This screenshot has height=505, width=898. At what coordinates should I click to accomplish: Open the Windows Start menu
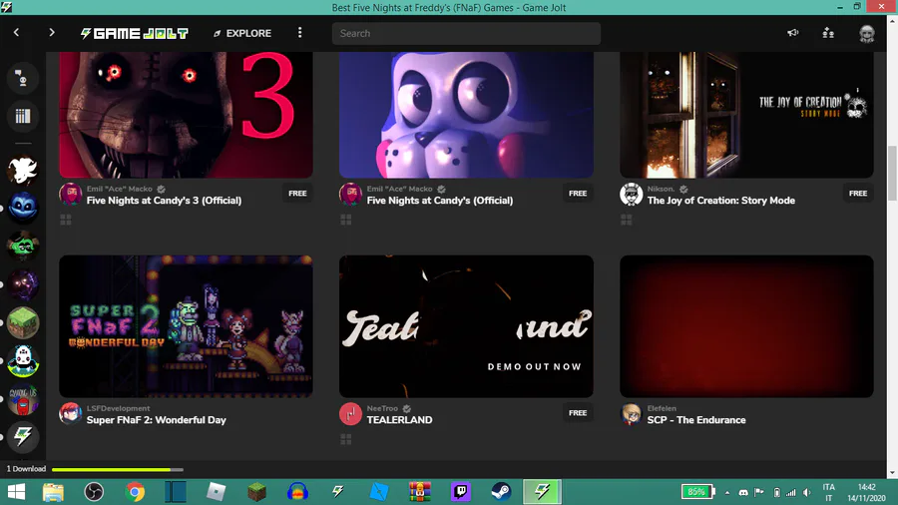pos(16,492)
